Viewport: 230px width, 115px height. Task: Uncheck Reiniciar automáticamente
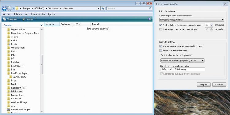pos(161,51)
